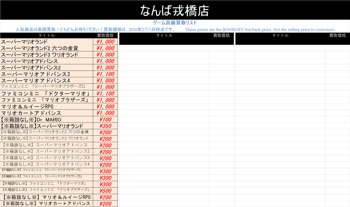Click the ¥100 price for Dr. MARIO
This screenshot has height=207, width=350.
pyautogui.click(x=105, y=119)
